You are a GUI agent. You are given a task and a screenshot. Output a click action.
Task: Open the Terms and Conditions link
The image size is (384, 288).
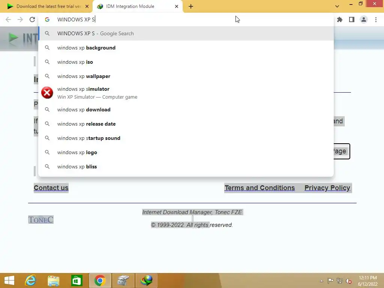(x=259, y=188)
